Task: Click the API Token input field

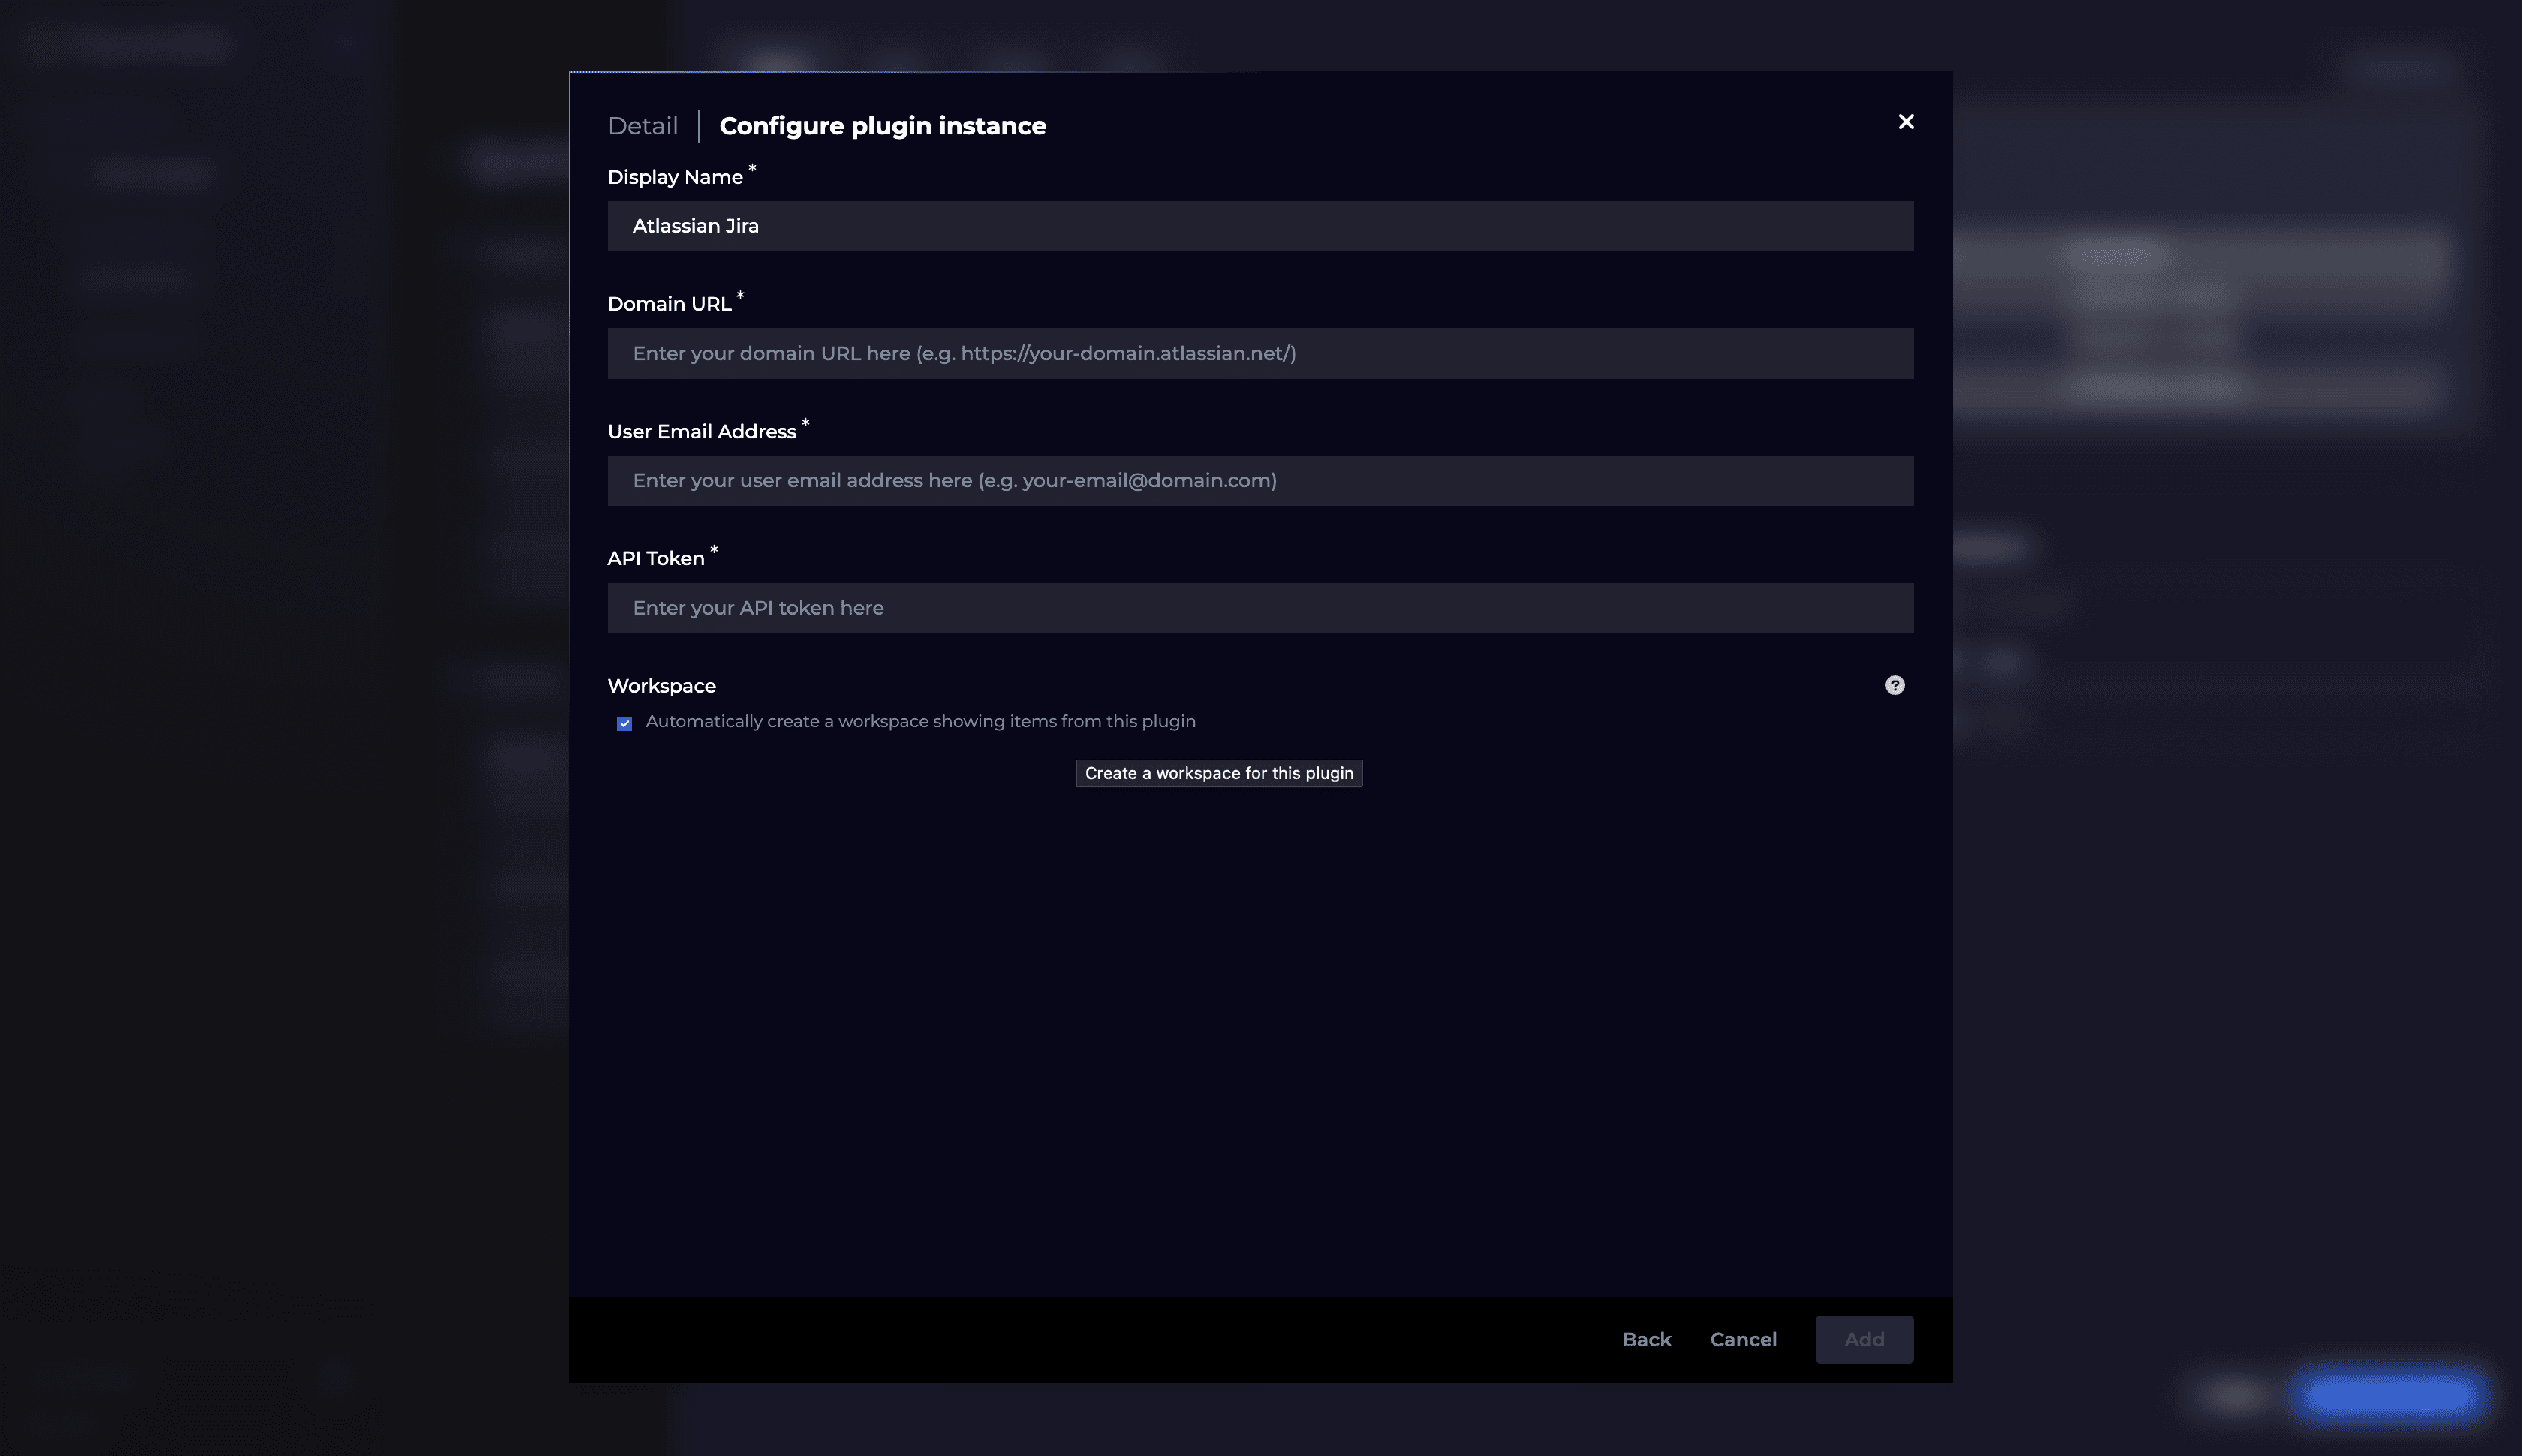Action: (1260, 608)
